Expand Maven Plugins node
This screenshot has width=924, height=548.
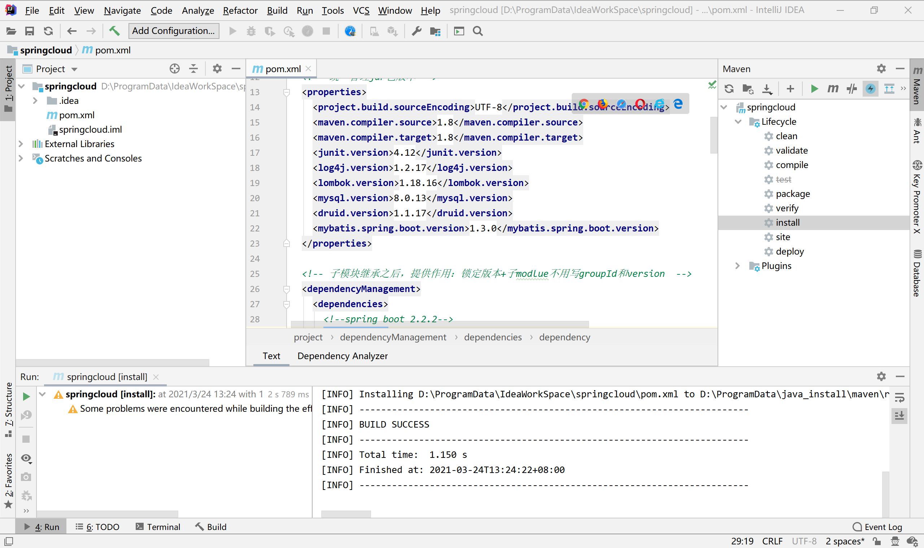738,265
